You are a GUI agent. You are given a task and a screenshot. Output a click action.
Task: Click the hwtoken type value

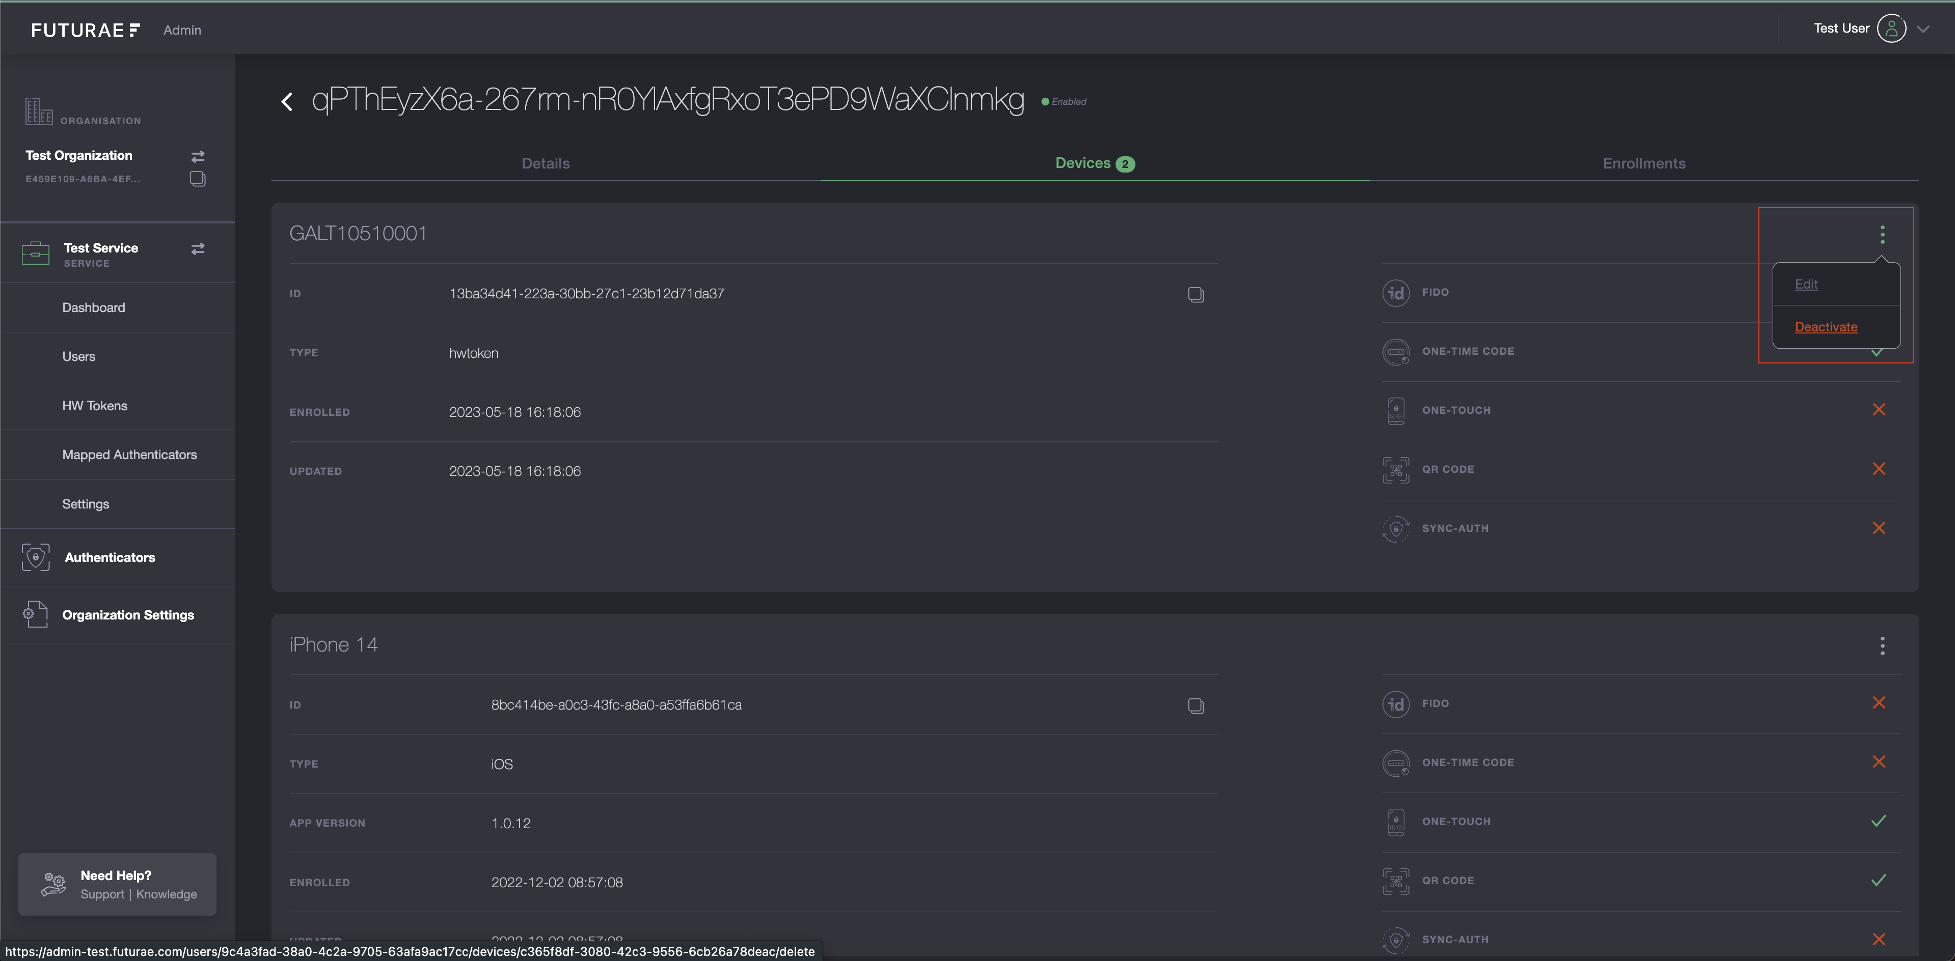tap(474, 353)
